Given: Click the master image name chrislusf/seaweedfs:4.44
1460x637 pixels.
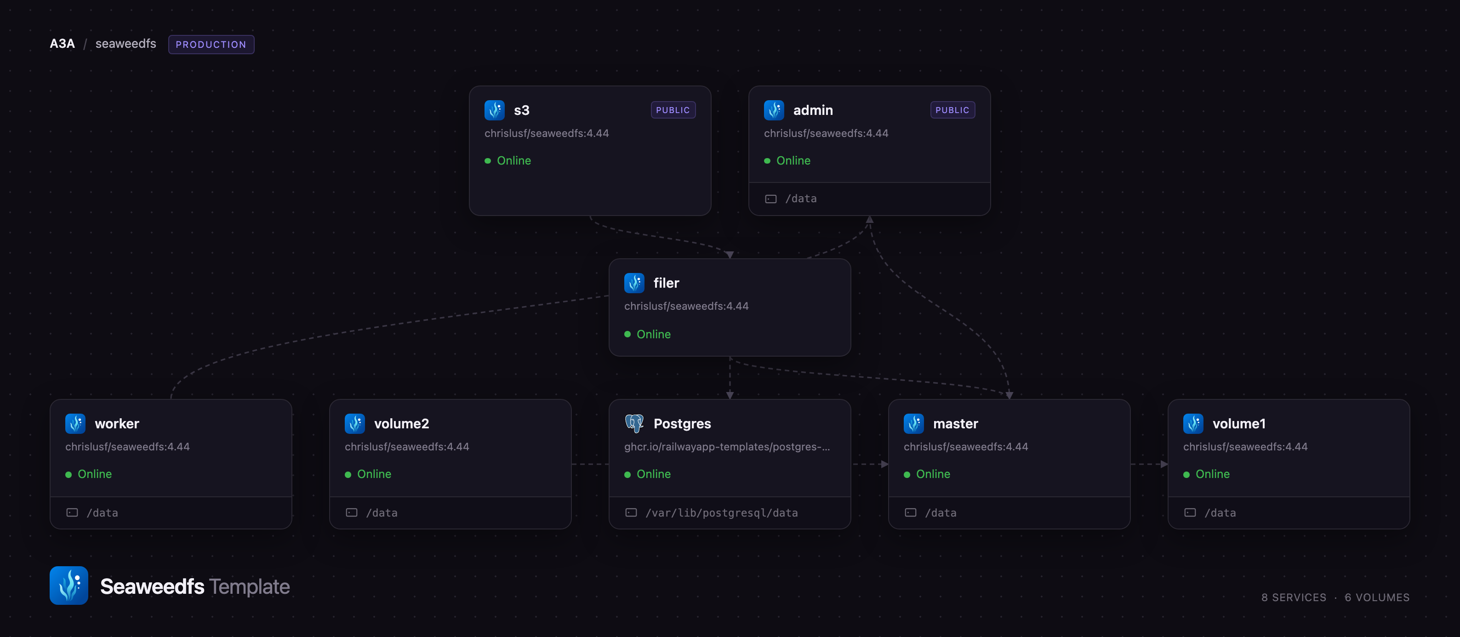Looking at the screenshot, I should 966,447.
